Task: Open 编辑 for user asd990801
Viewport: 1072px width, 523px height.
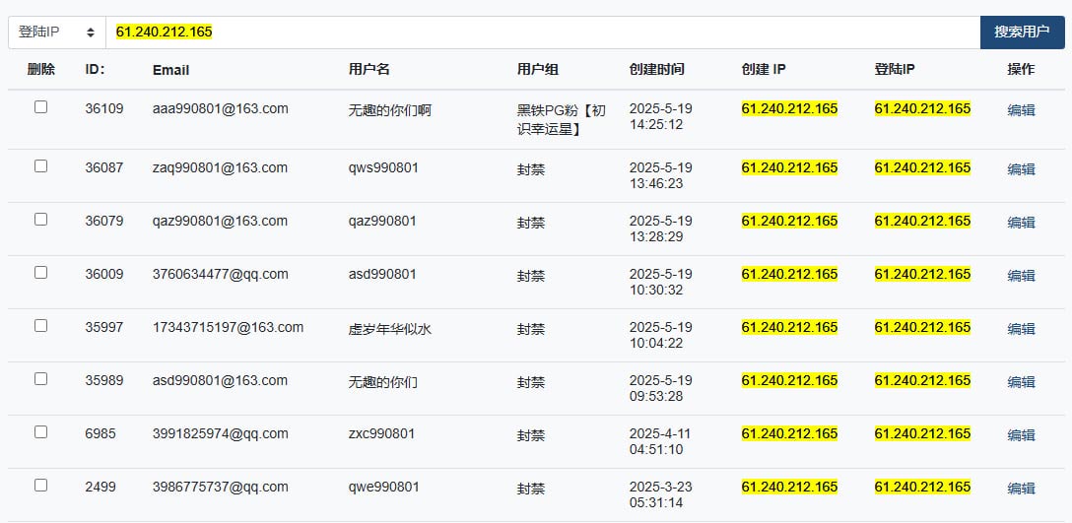Action: pyautogui.click(x=1021, y=276)
